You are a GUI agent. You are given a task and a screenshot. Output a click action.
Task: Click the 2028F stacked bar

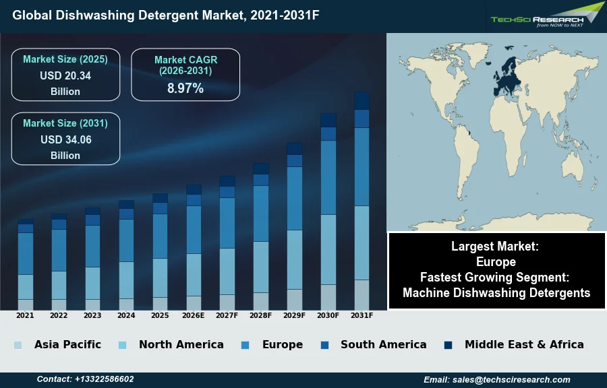261,236
